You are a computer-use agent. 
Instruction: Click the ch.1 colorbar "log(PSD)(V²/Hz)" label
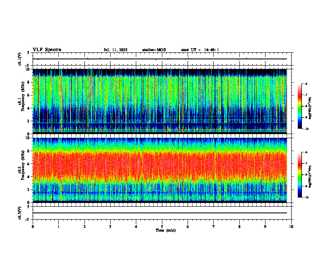point(310,108)
